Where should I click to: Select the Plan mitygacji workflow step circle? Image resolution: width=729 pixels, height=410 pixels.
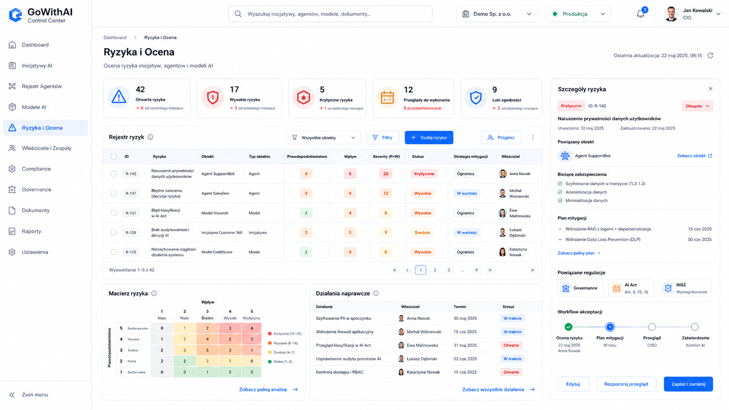coord(610,327)
